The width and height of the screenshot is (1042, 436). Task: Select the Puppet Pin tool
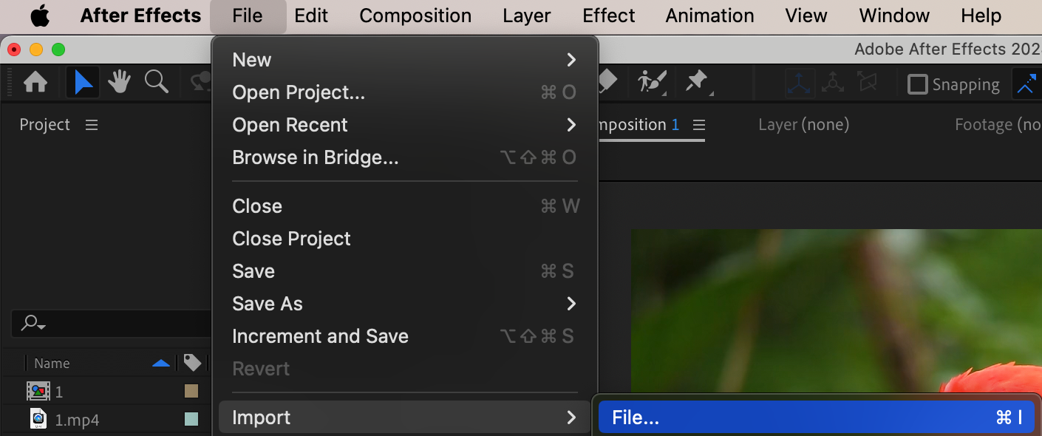pos(698,82)
